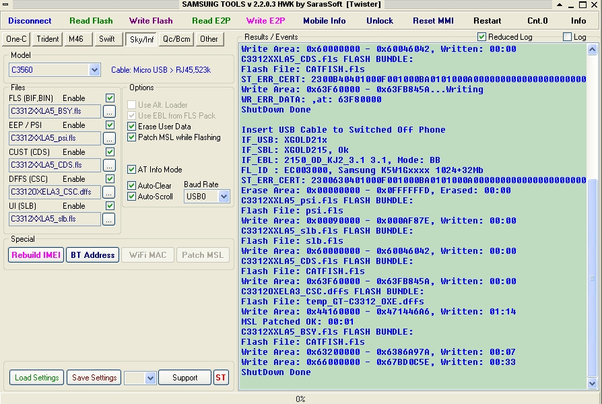Open the dropdown next to Save Settings
Image resolution: width=602 pixels, height=404 pixels.
(150, 378)
